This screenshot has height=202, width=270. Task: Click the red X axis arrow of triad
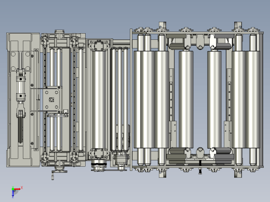coord(17,189)
